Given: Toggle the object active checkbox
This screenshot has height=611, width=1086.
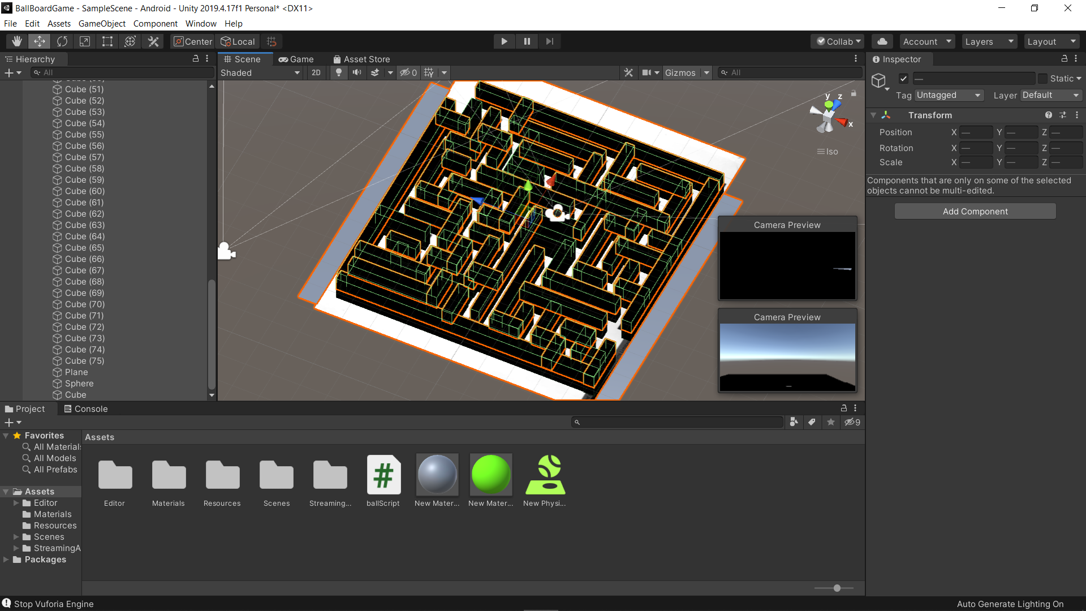Looking at the screenshot, I should point(903,79).
